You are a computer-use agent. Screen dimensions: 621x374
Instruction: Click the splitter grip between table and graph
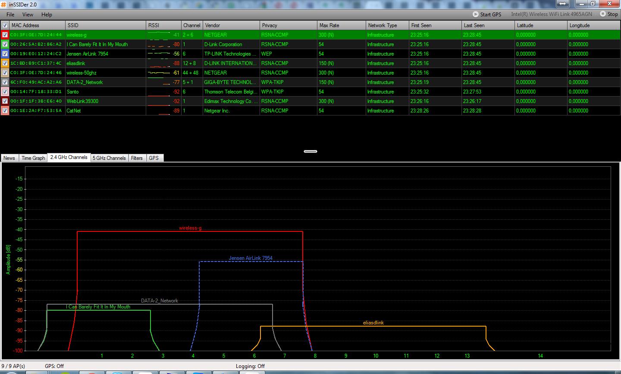click(x=310, y=151)
